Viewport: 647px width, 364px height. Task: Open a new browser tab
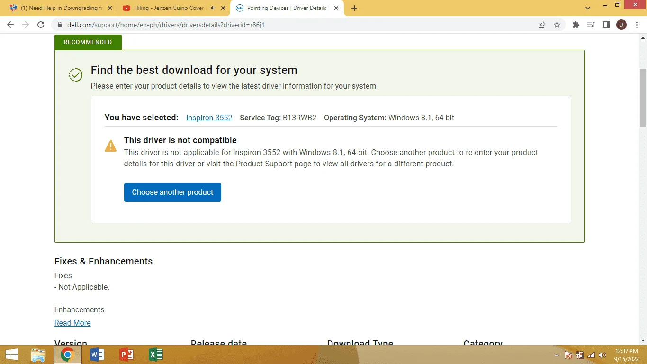point(354,8)
